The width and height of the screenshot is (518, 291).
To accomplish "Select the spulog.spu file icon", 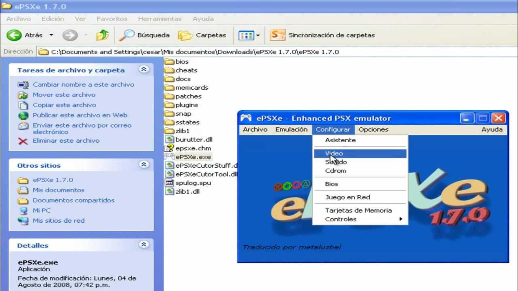I will coord(169,183).
